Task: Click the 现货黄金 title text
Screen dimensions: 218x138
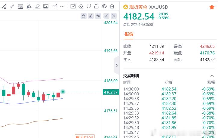Action: coord(138,7)
